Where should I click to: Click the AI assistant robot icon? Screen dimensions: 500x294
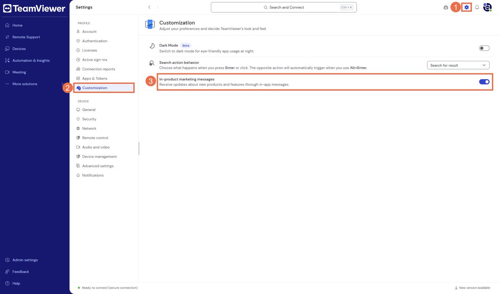pyautogui.click(x=446, y=7)
